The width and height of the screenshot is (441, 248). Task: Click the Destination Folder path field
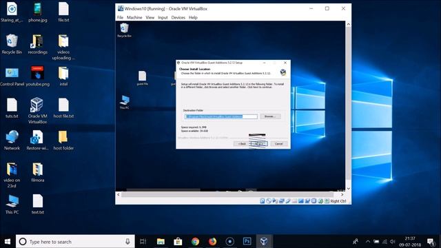220,116
